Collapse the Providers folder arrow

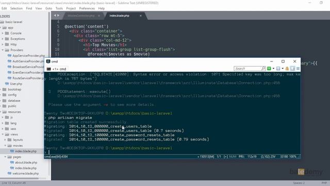tap(3, 50)
